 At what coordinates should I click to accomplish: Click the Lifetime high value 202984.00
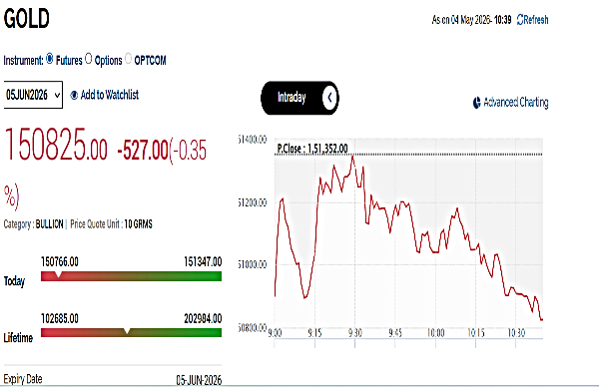click(x=203, y=318)
